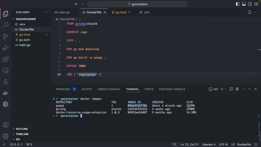
Task: Change encoding via UTF-8
Action: 223,145
